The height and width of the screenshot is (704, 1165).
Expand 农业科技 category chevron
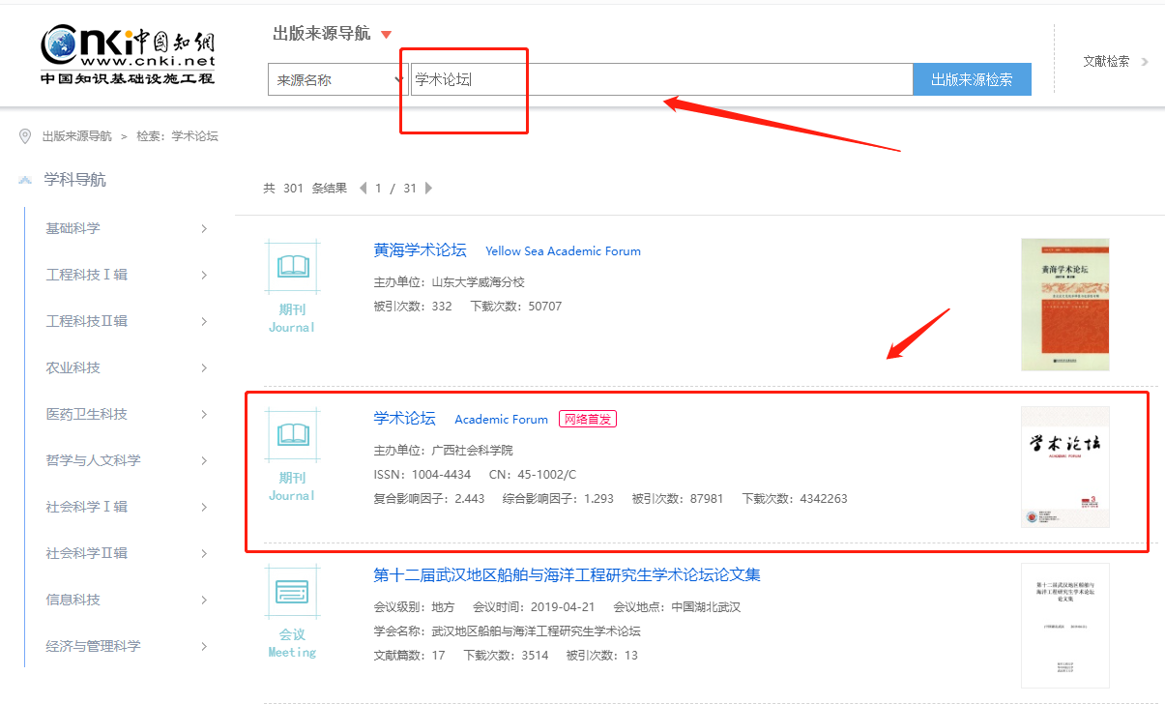[204, 367]
